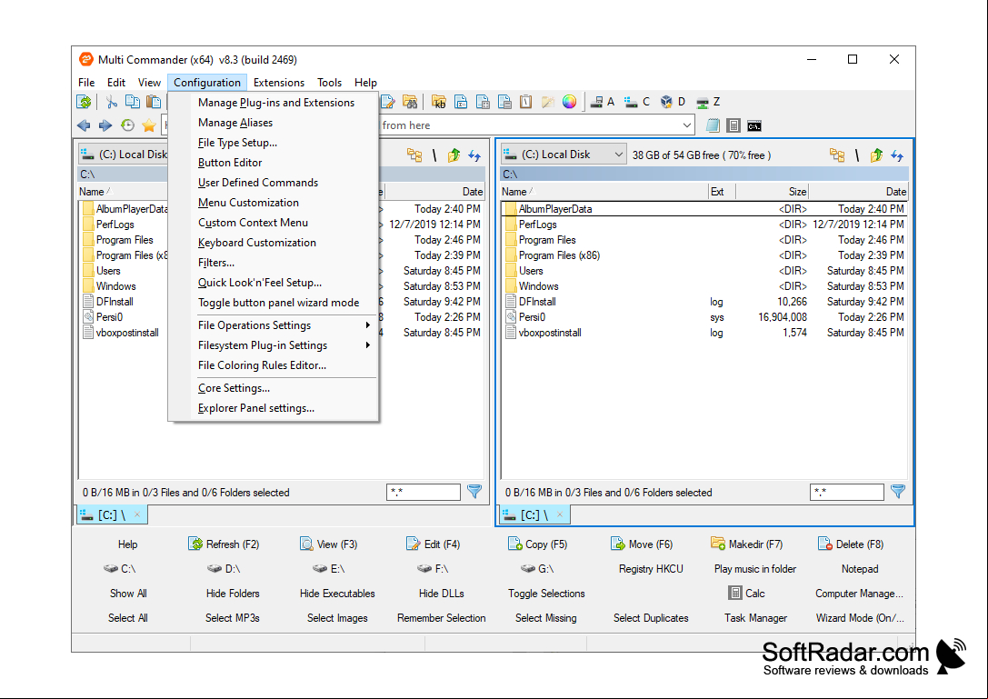The image size is (988, 699).
Task: Open the color wheel icon
Action: 570,102
